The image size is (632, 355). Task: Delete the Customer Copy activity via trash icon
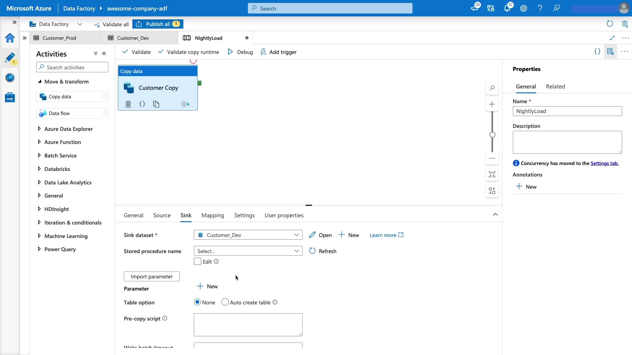(x=128, y=104)
